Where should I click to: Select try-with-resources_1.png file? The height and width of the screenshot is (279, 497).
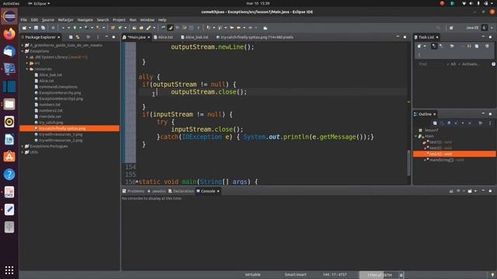(61, 134)
